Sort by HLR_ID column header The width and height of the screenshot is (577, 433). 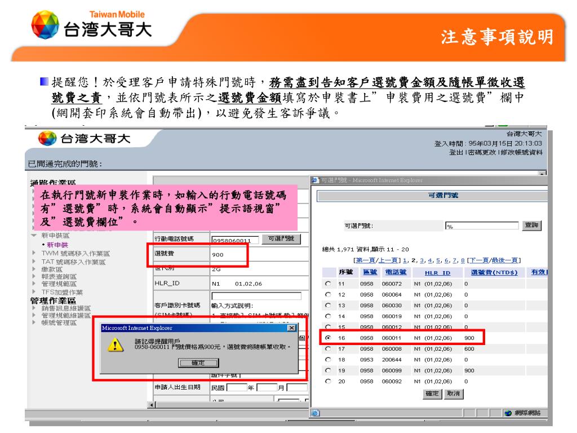(x=437, y=273)
